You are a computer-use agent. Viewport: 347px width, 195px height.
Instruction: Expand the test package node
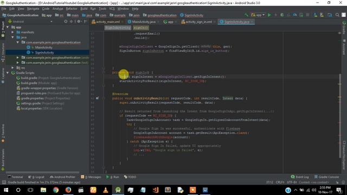tap(18, 63)
